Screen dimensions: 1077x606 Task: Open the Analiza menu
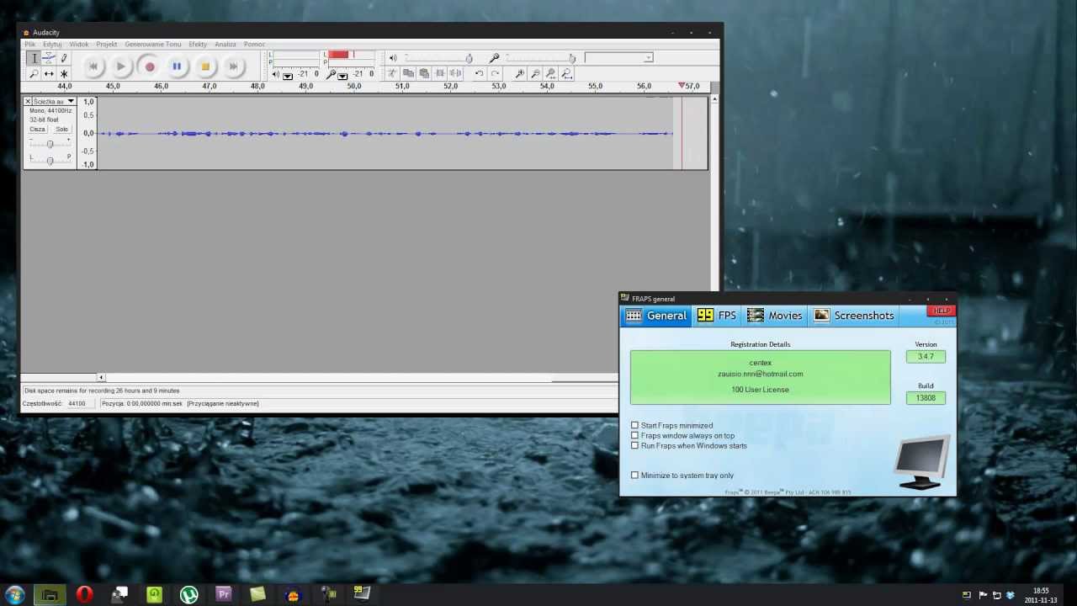225,45
